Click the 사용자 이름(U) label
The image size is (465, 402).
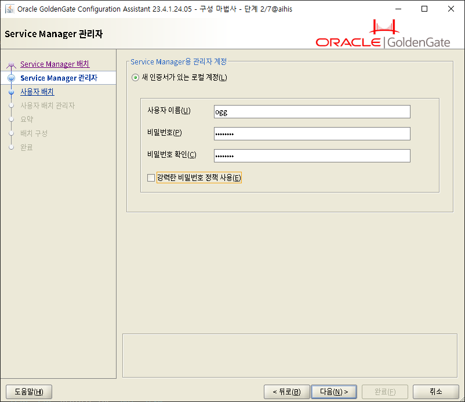coord(169,111)
